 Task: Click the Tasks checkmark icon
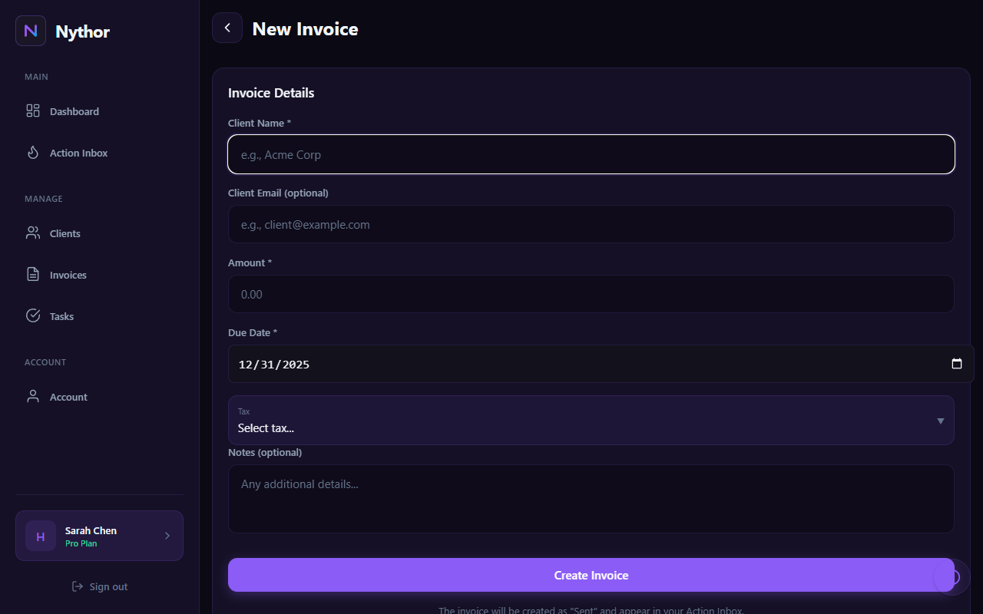coord(33,316)
